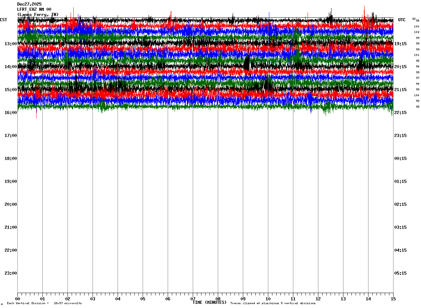Select the 23:00 CST time label
This screenshot has height=308, width=421.
pyautogui.click(x=11, y=273)
